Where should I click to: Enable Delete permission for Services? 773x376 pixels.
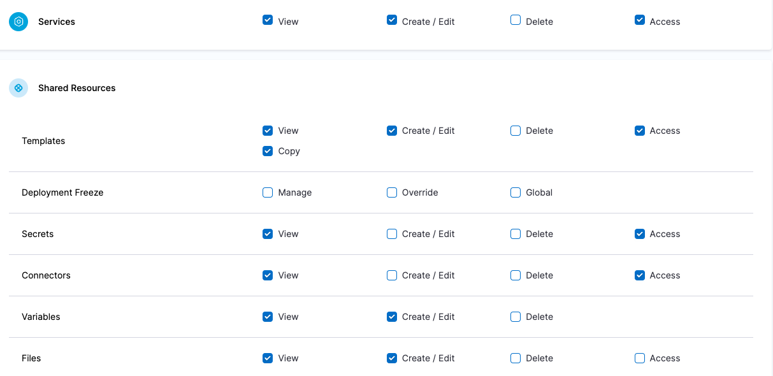coord(515,20)
